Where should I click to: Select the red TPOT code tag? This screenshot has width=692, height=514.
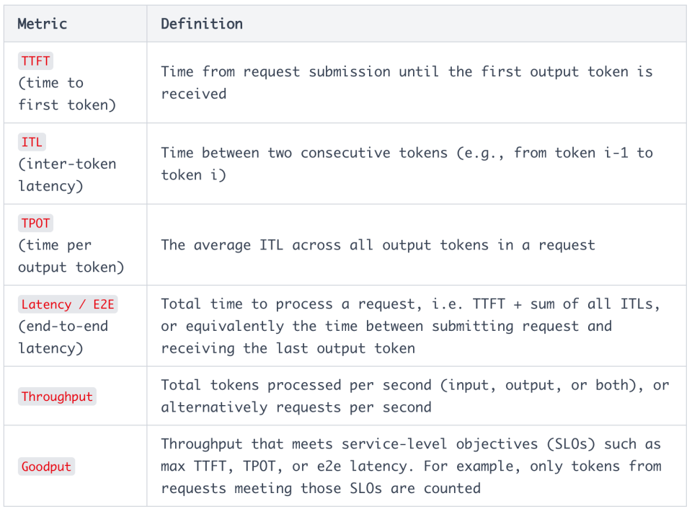pyautogui.click(x=36, y=223)
